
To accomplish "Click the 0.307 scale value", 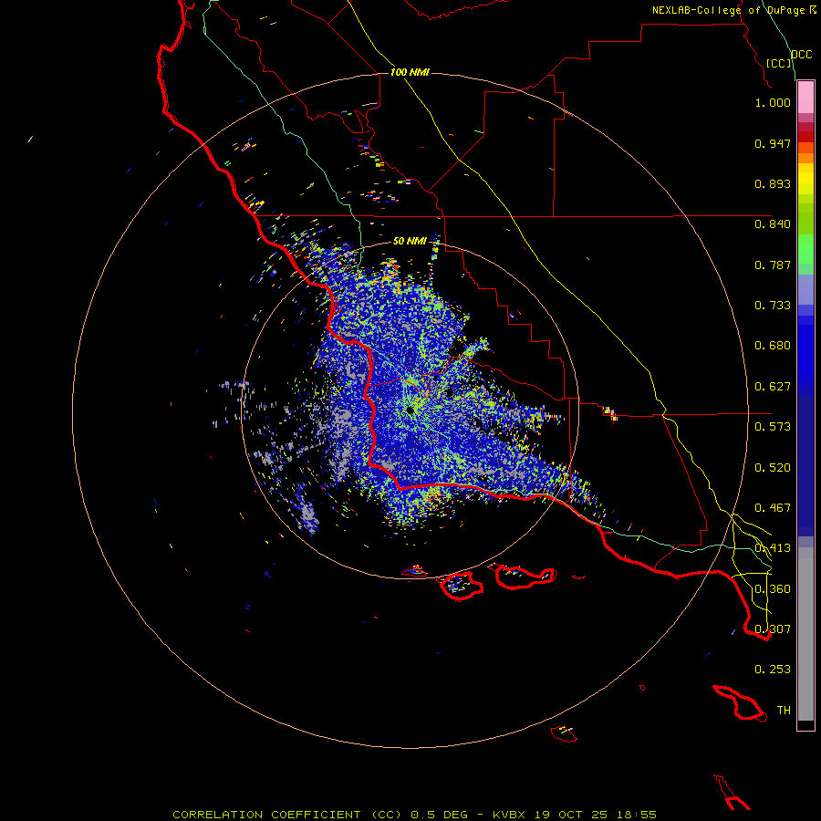I will click(x=773, y=629).
